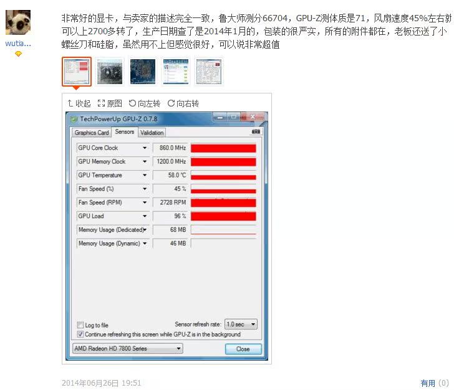This screenshot has height=390, width=454.
Task: Switch to the Graphics Card tab
Action: [x=92, y=133]
